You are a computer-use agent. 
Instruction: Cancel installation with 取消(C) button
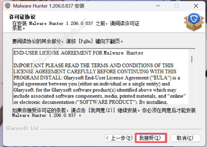pos(185,138)
